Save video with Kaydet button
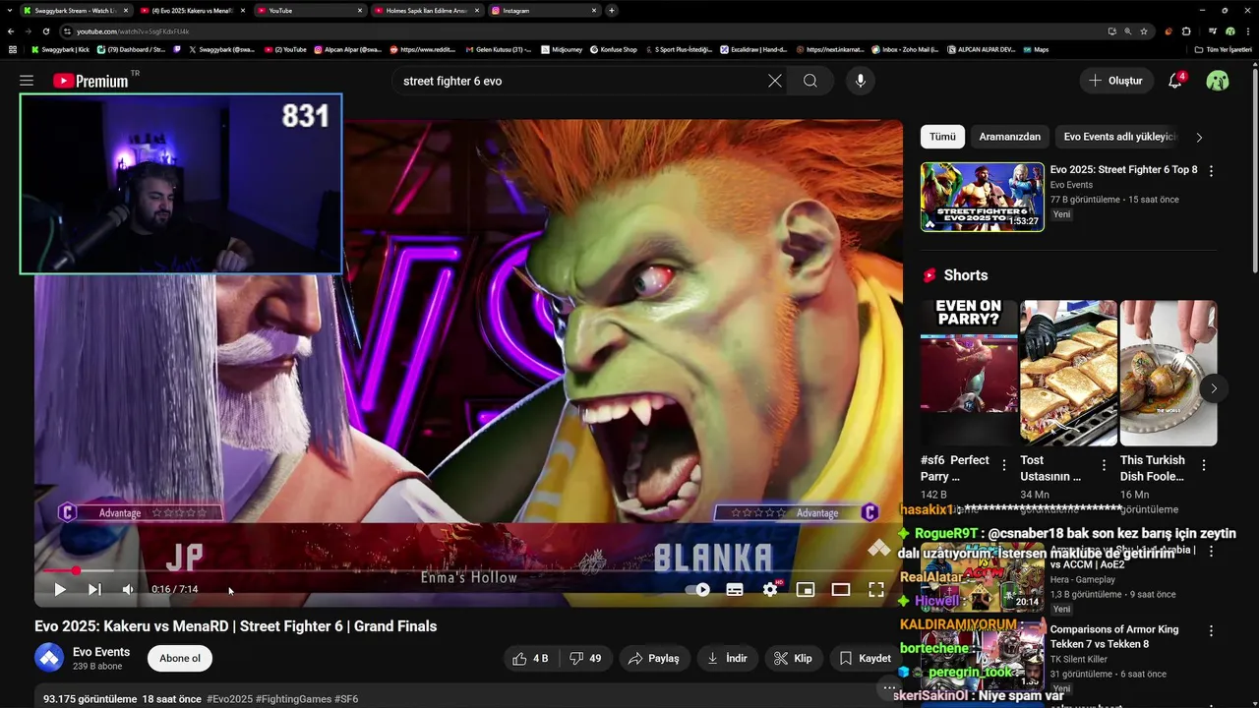Image resolution: width=1259 pixels, height=708 pixels. (865, 658)
